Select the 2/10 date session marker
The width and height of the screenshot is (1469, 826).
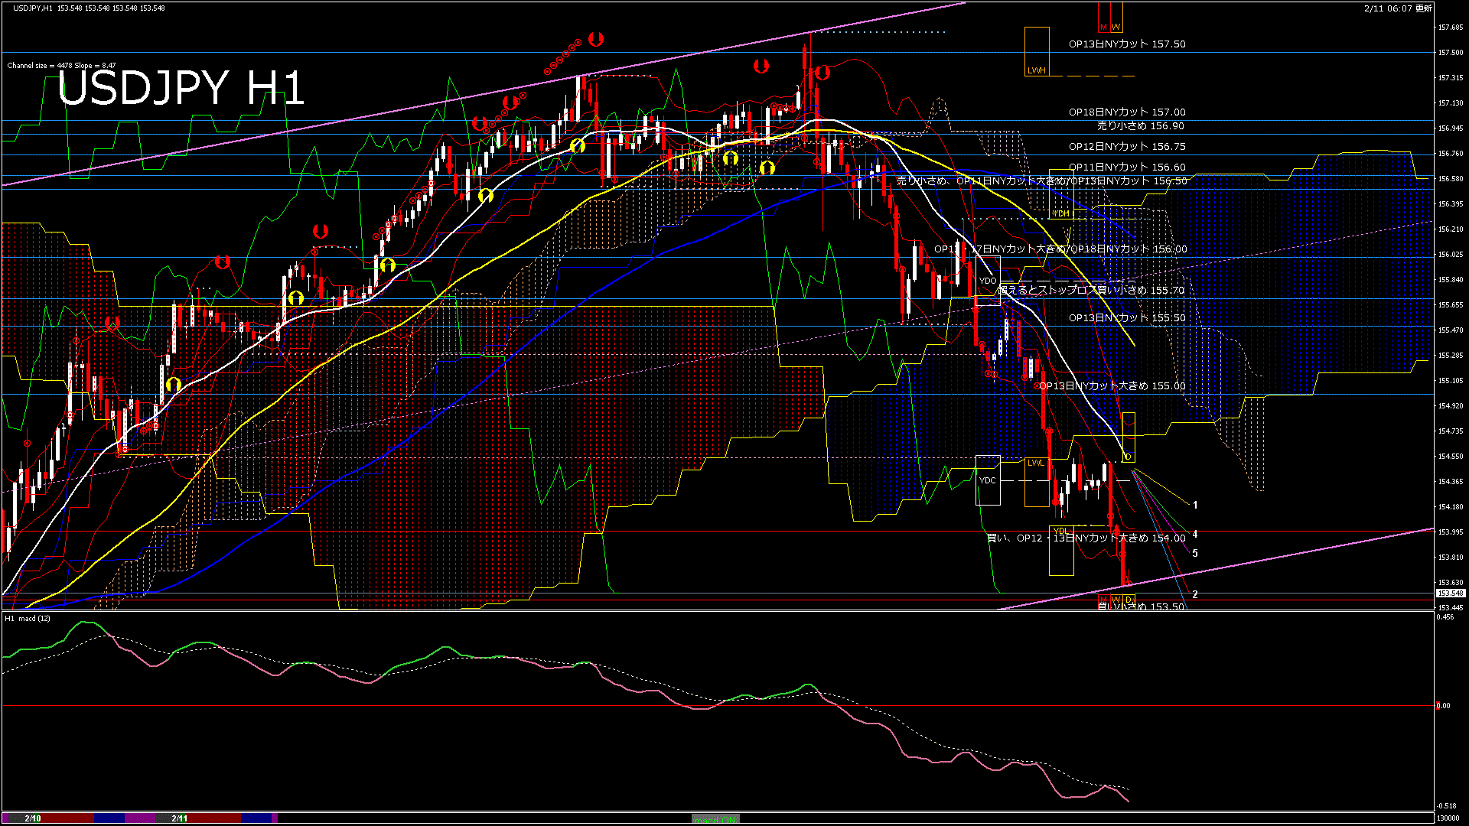coord(32,818)
